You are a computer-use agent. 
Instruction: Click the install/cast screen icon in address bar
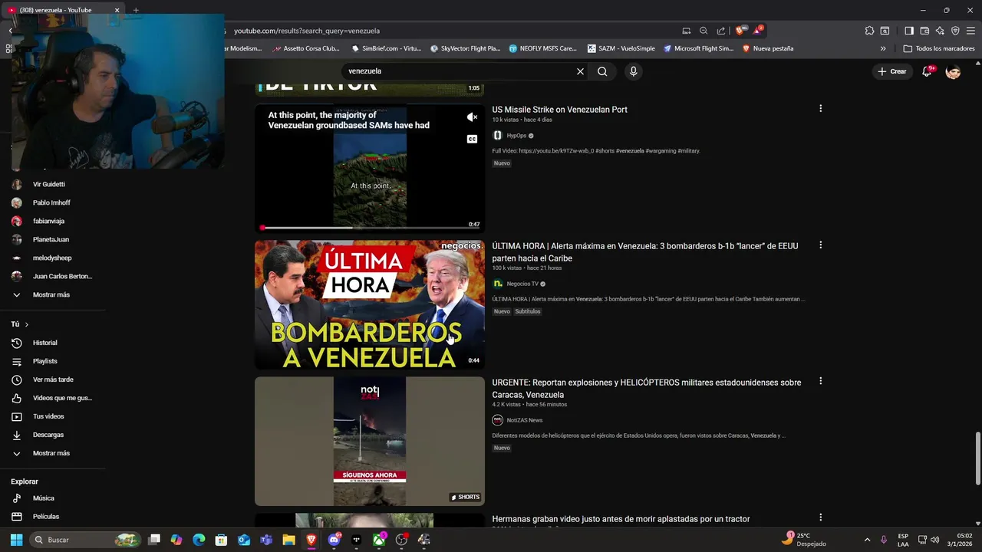click(x=687, y=31)
